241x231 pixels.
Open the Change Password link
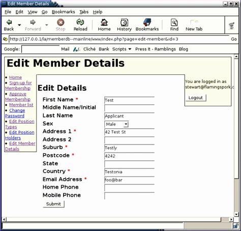[x=15, y=113]
